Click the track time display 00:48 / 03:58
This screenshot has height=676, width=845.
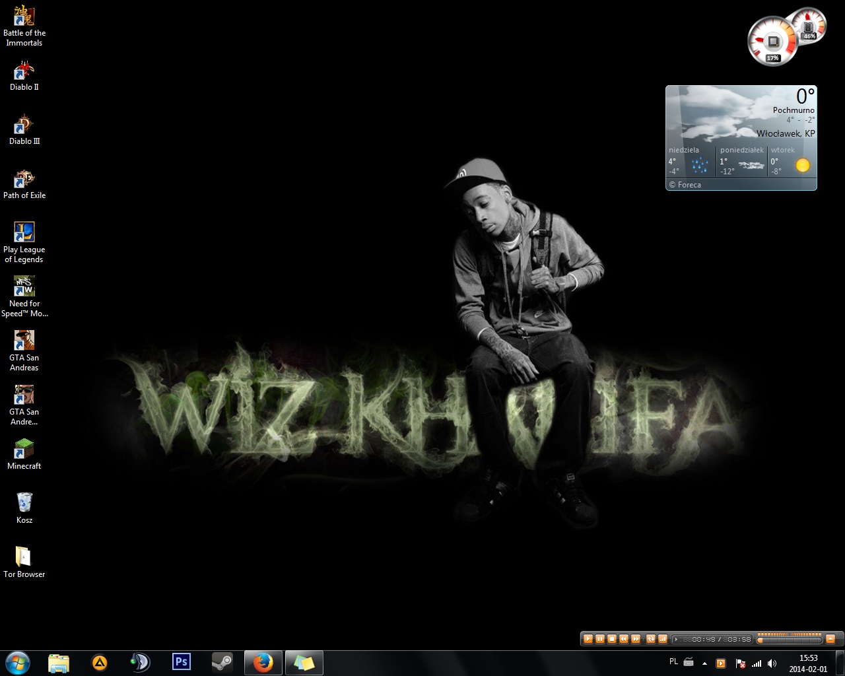point(712,639)
